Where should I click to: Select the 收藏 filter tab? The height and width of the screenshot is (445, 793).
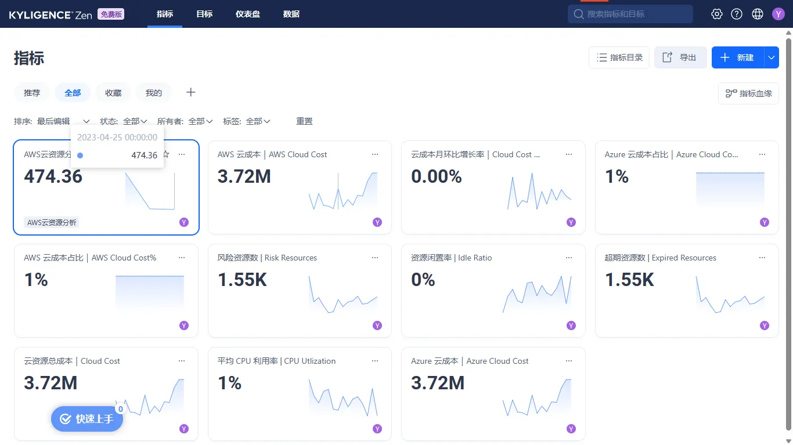(113, 92)
